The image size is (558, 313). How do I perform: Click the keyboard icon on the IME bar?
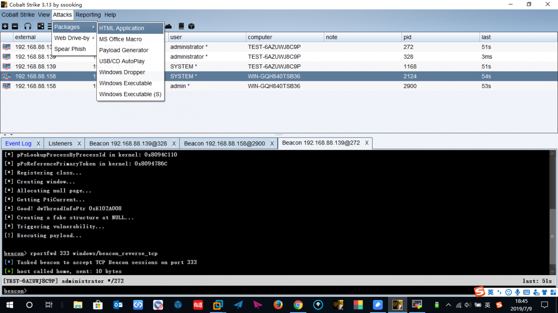[527, 292]
